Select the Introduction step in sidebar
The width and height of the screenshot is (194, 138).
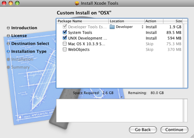coord(24,28)
